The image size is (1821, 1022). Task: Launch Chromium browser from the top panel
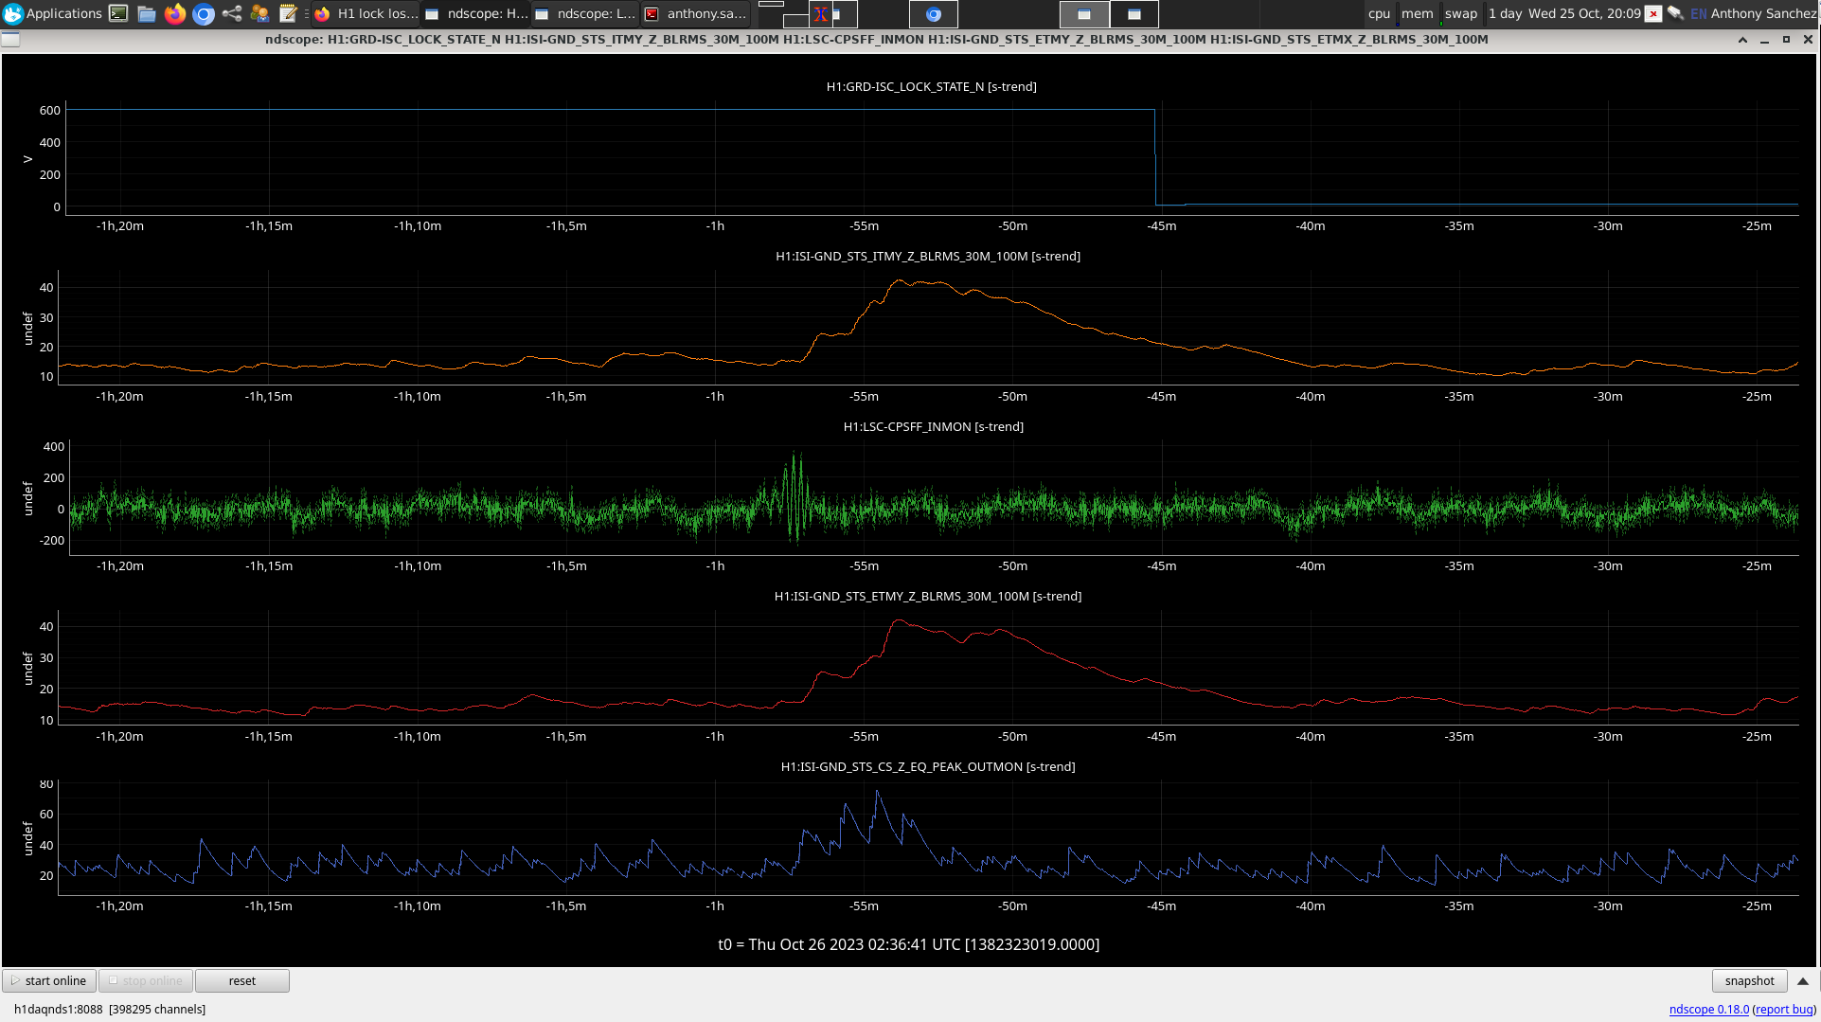tap(204, 13)
